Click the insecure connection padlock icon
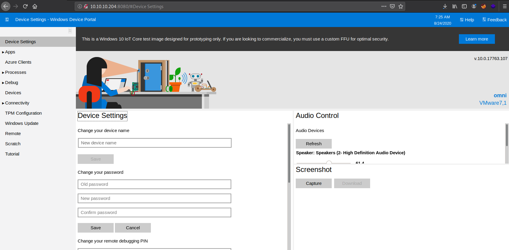The image size is (509, 250). click(86, 6)
